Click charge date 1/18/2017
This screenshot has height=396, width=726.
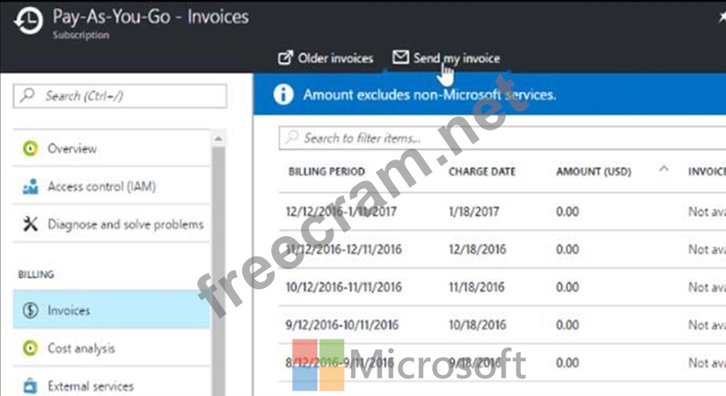coord(474,212)
